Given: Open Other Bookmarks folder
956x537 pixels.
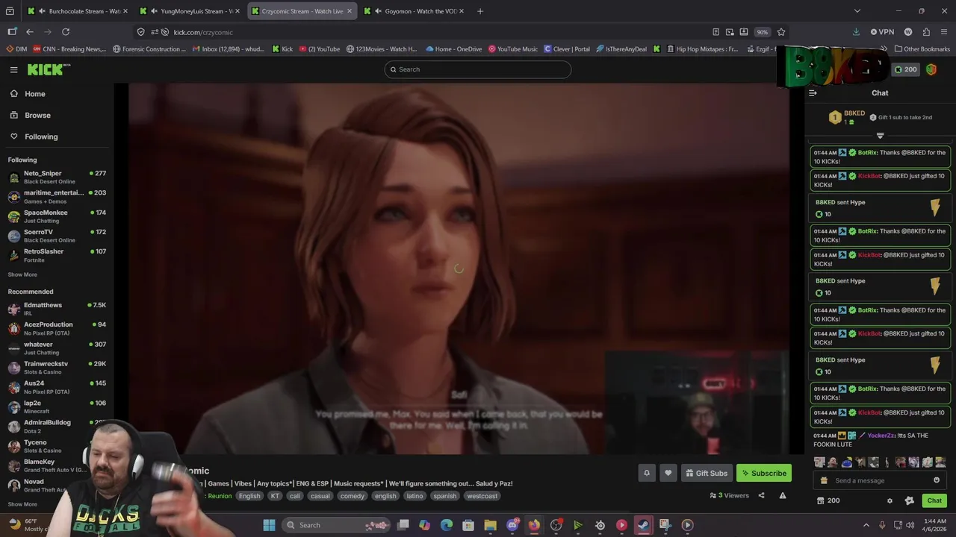Looking at the screenshot, I should pos(922,49).
